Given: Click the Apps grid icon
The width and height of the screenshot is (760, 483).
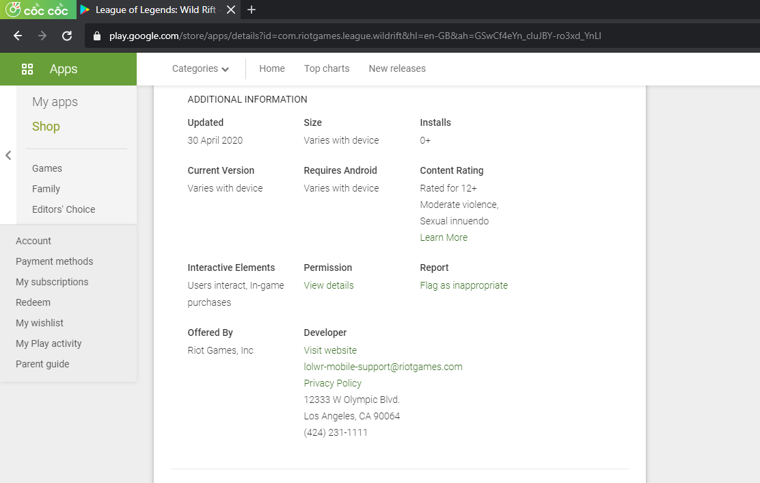Looking at the screenshot, I should tap(27, 69).
